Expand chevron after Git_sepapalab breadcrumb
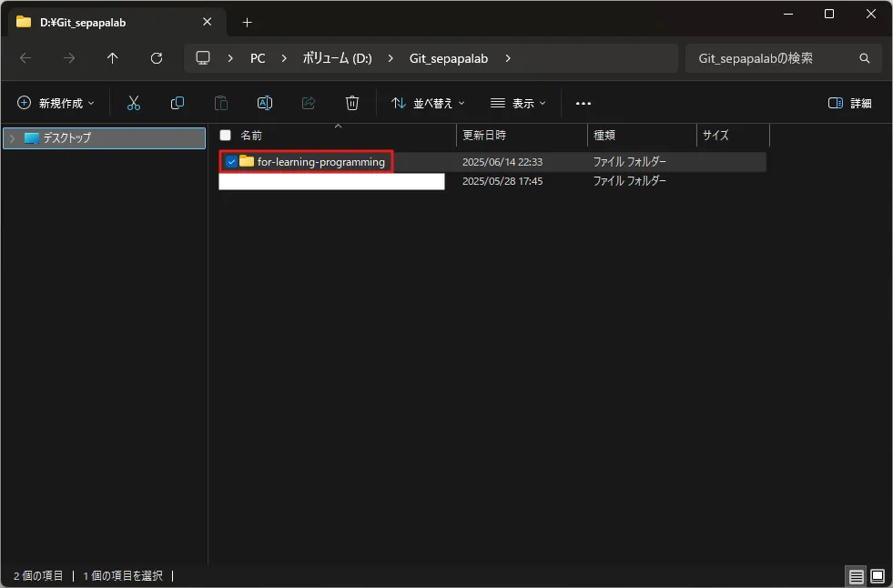The width and height of the screenshot is (893, 588). [x=508, y=58]
